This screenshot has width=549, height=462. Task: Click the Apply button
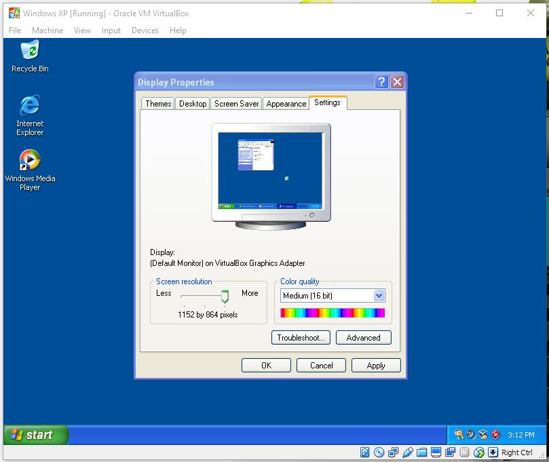tap(376, 366)
